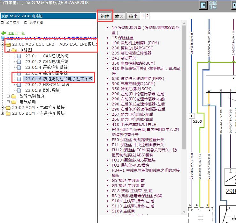Expand the 23.02 ACM node
Screen dimensions: 236x223
2,107
